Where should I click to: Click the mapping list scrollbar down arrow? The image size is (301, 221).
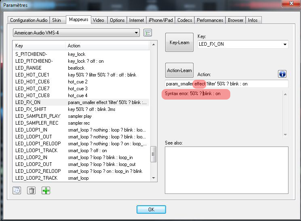[153, 178]
